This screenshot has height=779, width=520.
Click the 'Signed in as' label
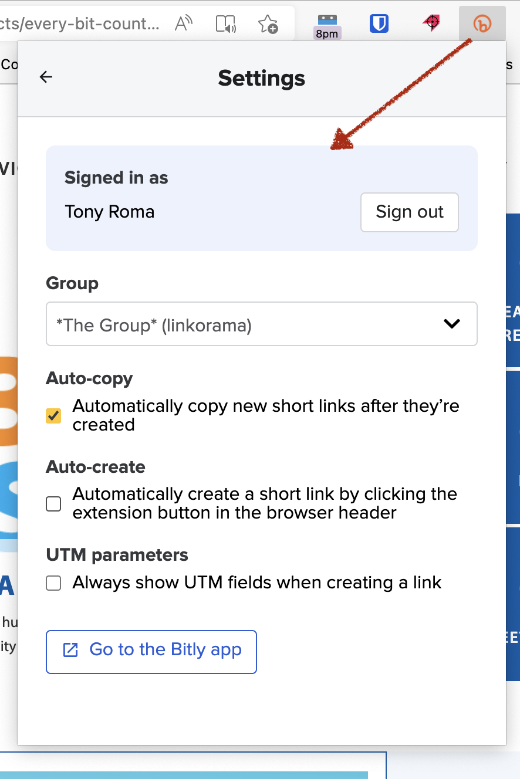tap(116, 178)
